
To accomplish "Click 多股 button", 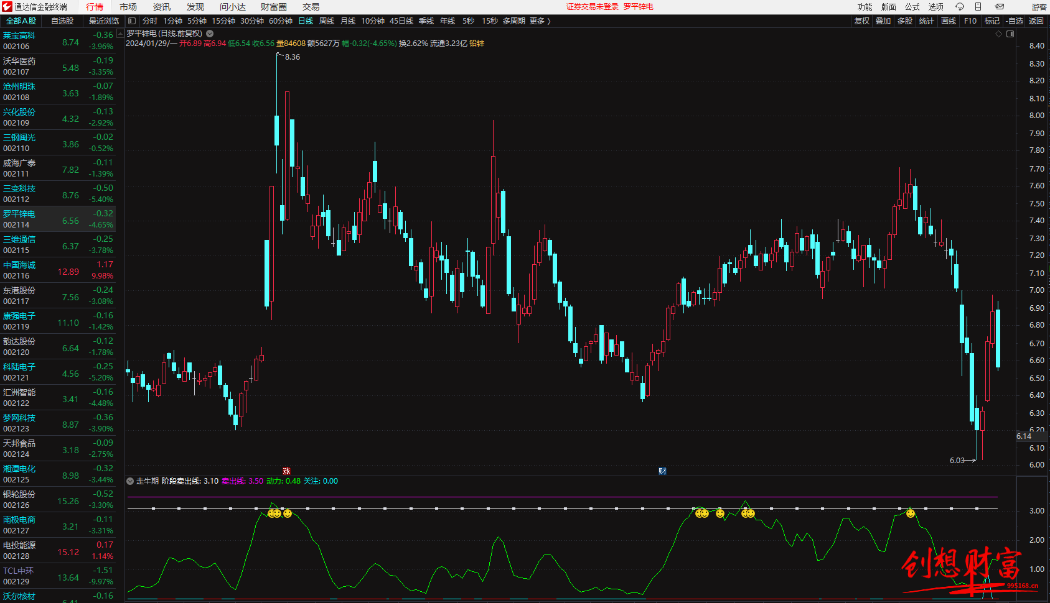I will pyautogui.click(x=905, y=21).
